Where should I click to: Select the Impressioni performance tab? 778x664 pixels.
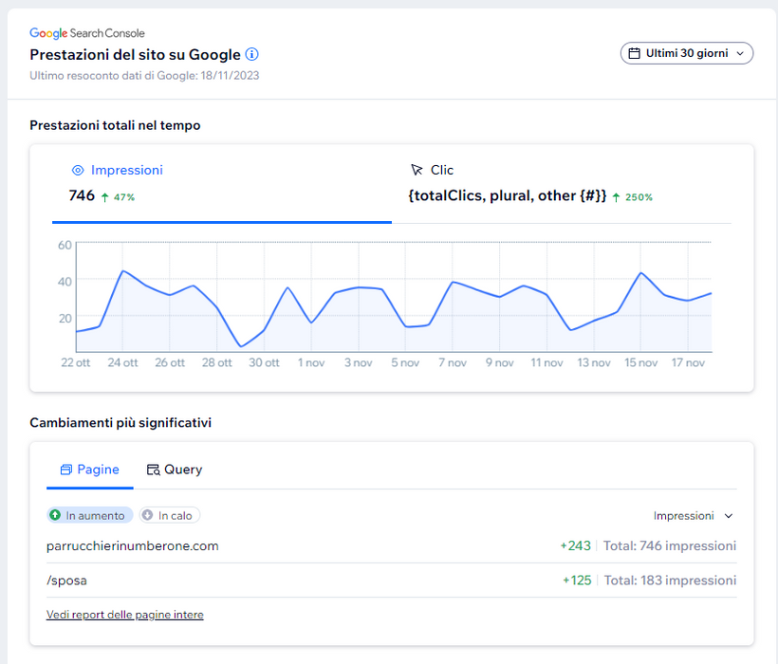pos(221,184)
